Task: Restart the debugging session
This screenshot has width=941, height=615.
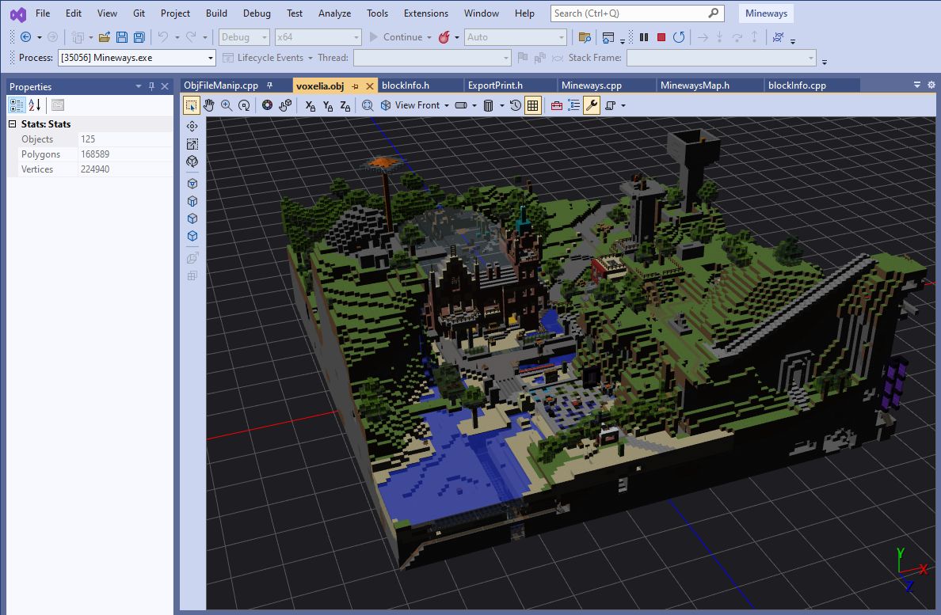Action: pos(679,37)
